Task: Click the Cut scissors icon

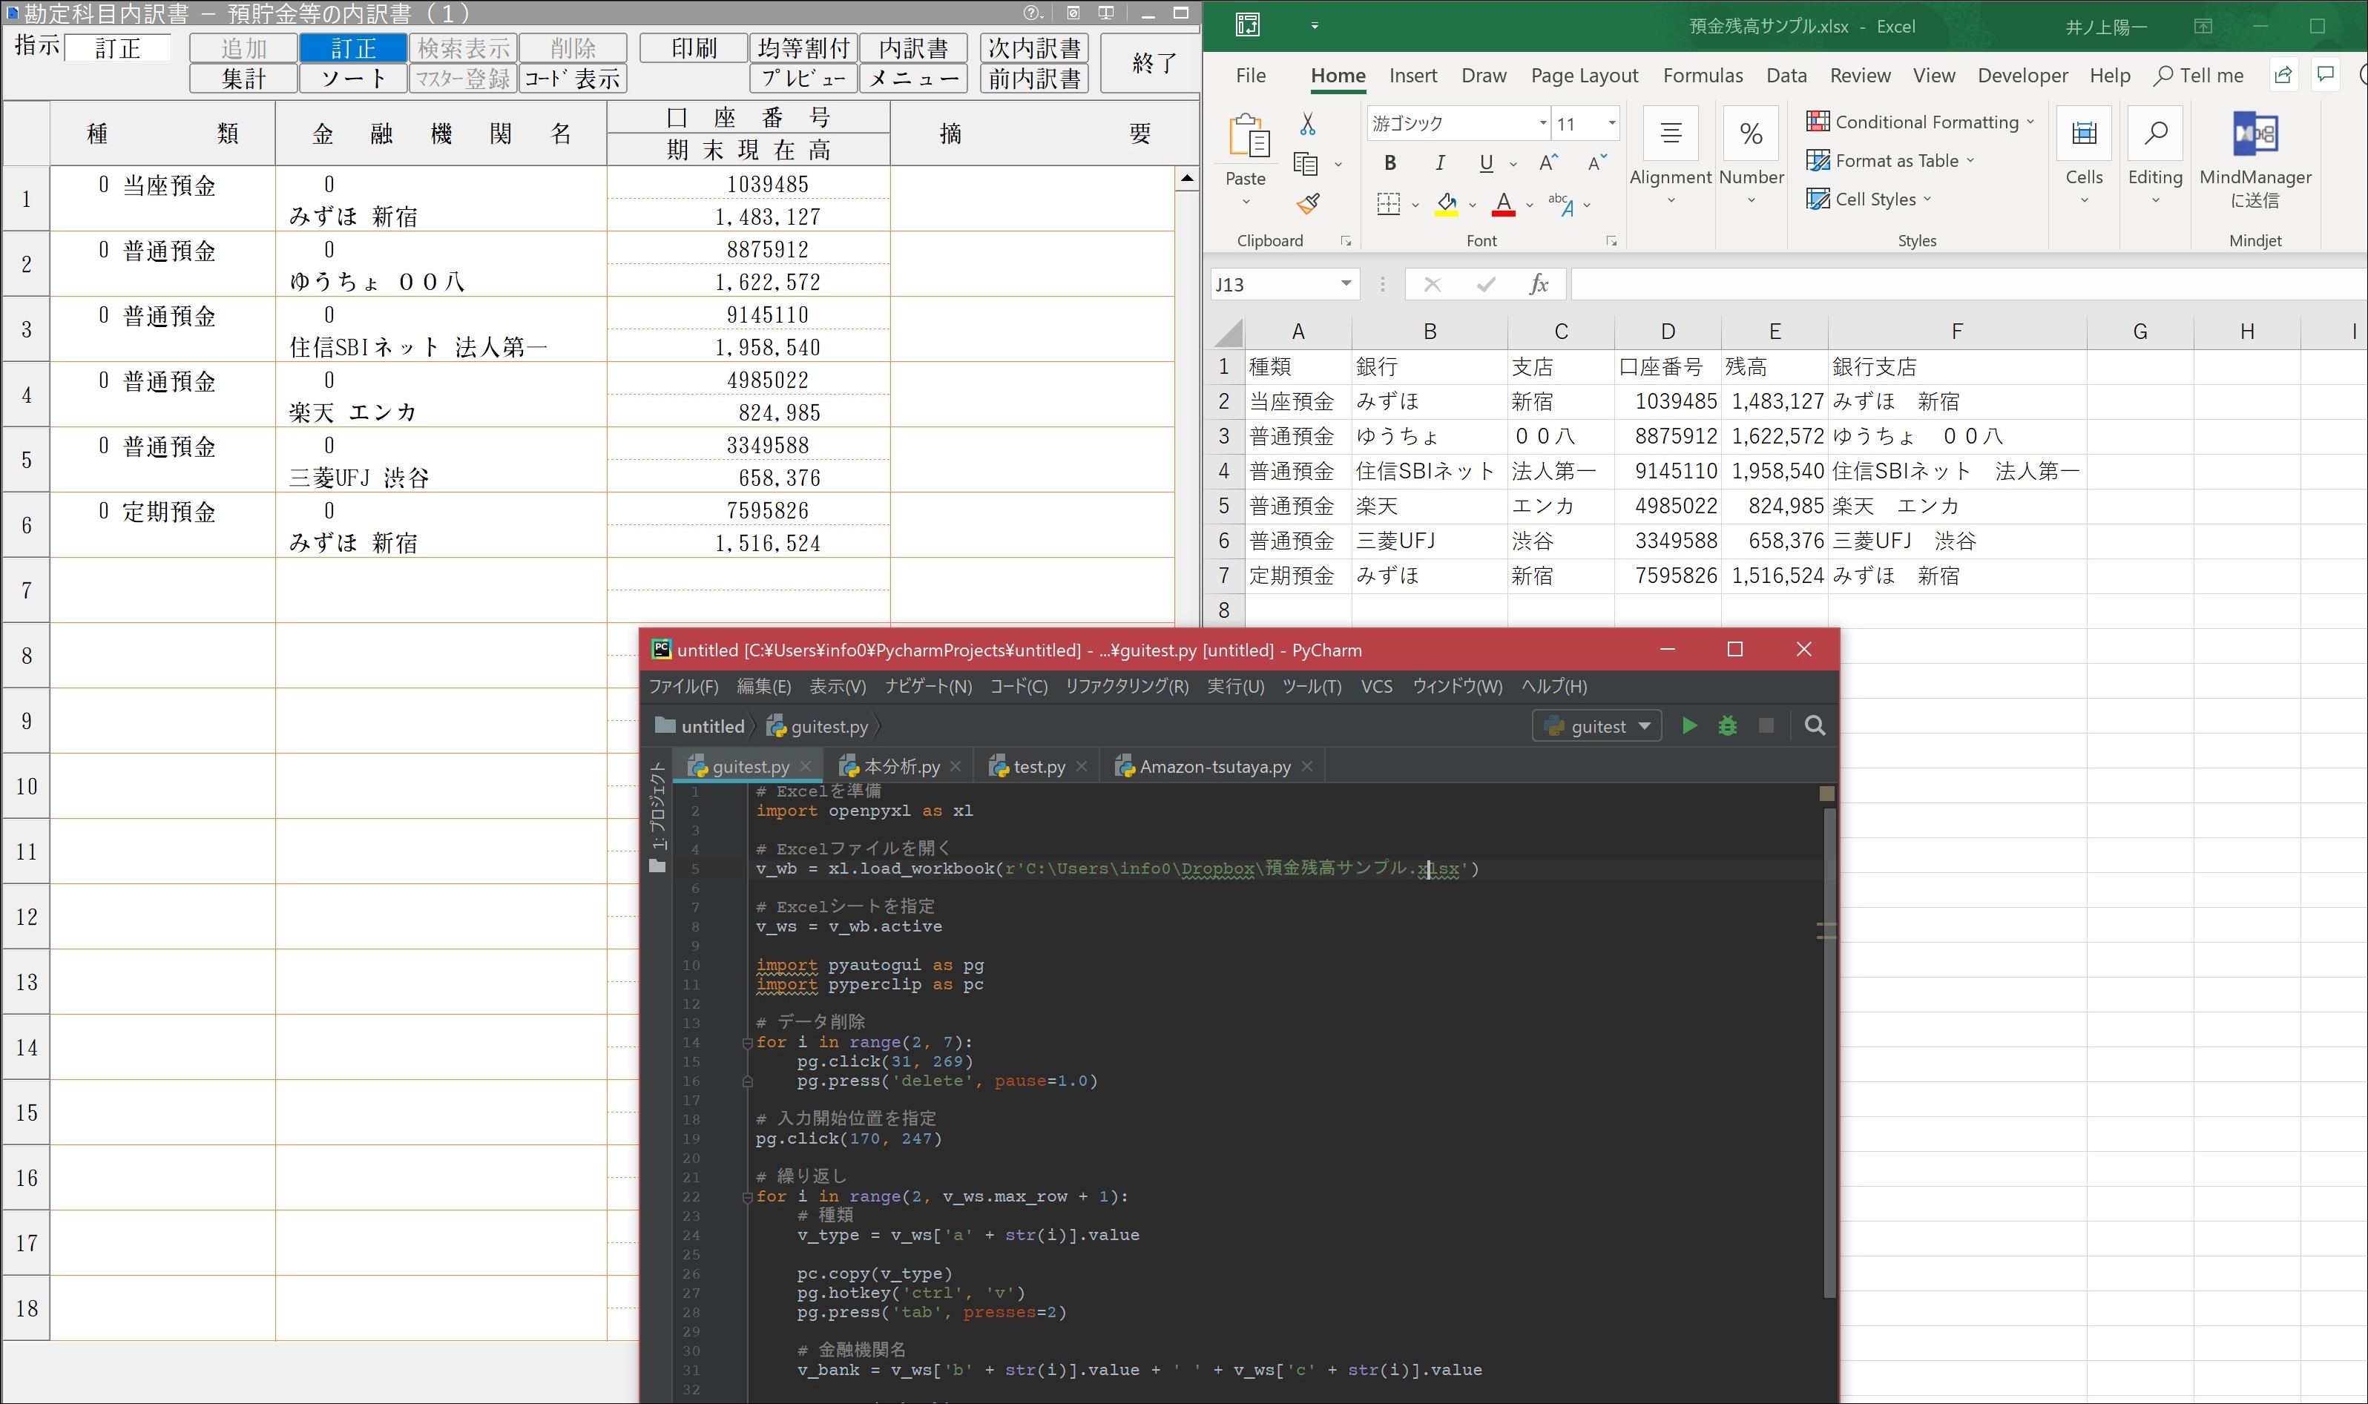Action: [x=1307, y=124]
